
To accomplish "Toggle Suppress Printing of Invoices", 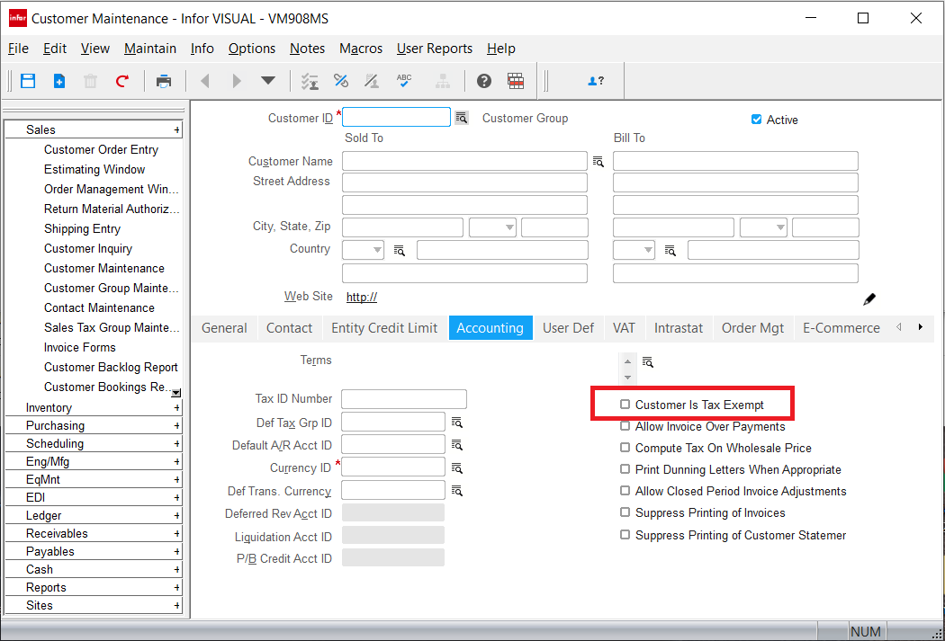I will (625, 512).
